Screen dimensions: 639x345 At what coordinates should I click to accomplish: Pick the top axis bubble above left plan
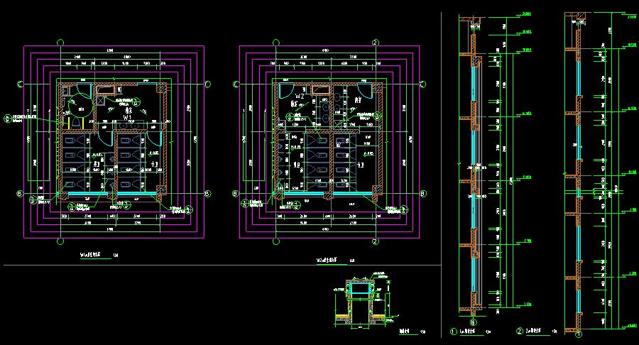(x=61, y=43)
